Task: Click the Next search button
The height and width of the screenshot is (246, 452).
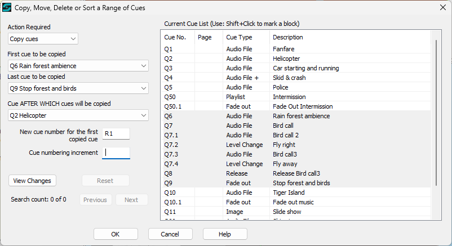Action: pos(131,200)
